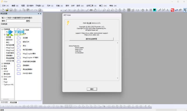Screen dimensions: 187x111
Task: Click the wire pencil tool icon
Action: pos(87,10)
